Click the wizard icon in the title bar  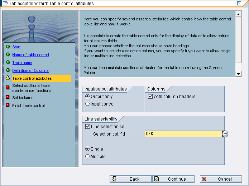(x=5, y=4)
